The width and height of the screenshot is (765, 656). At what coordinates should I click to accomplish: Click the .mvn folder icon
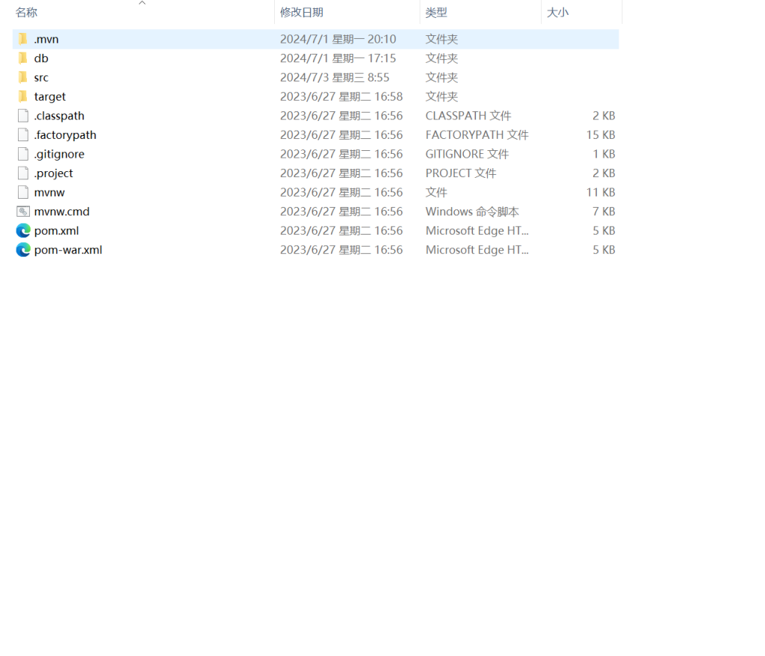click(23, 39)
